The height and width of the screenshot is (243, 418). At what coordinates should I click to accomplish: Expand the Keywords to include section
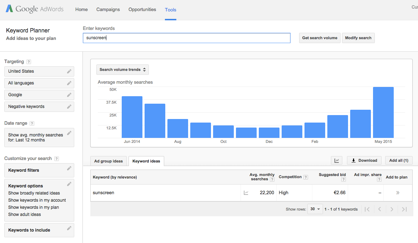pyautogui.click(x=39, y=230)
